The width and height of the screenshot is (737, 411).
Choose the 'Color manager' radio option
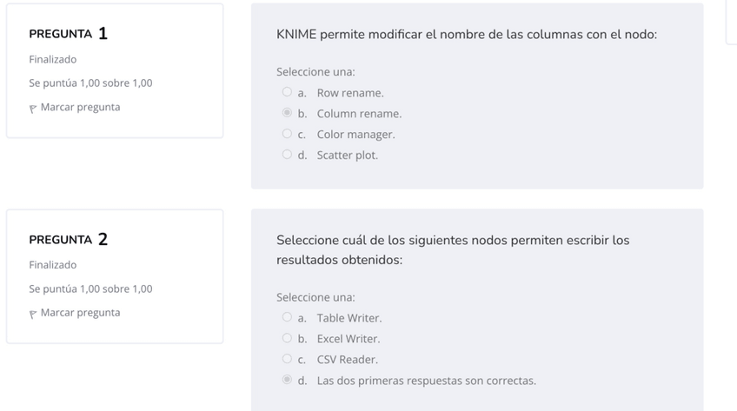pyautogui.click(x=287, y=134)
